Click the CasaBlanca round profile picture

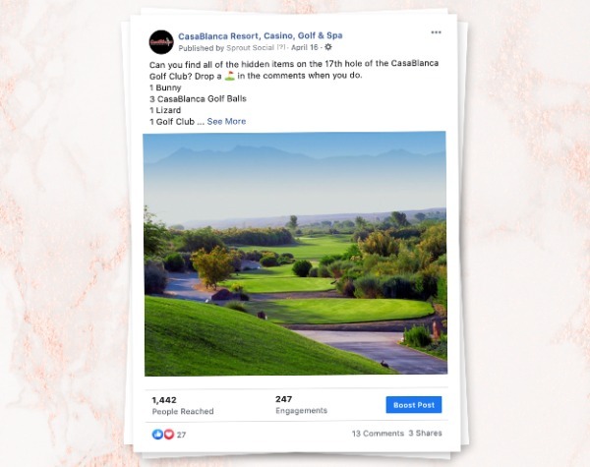tap(161, 42)
